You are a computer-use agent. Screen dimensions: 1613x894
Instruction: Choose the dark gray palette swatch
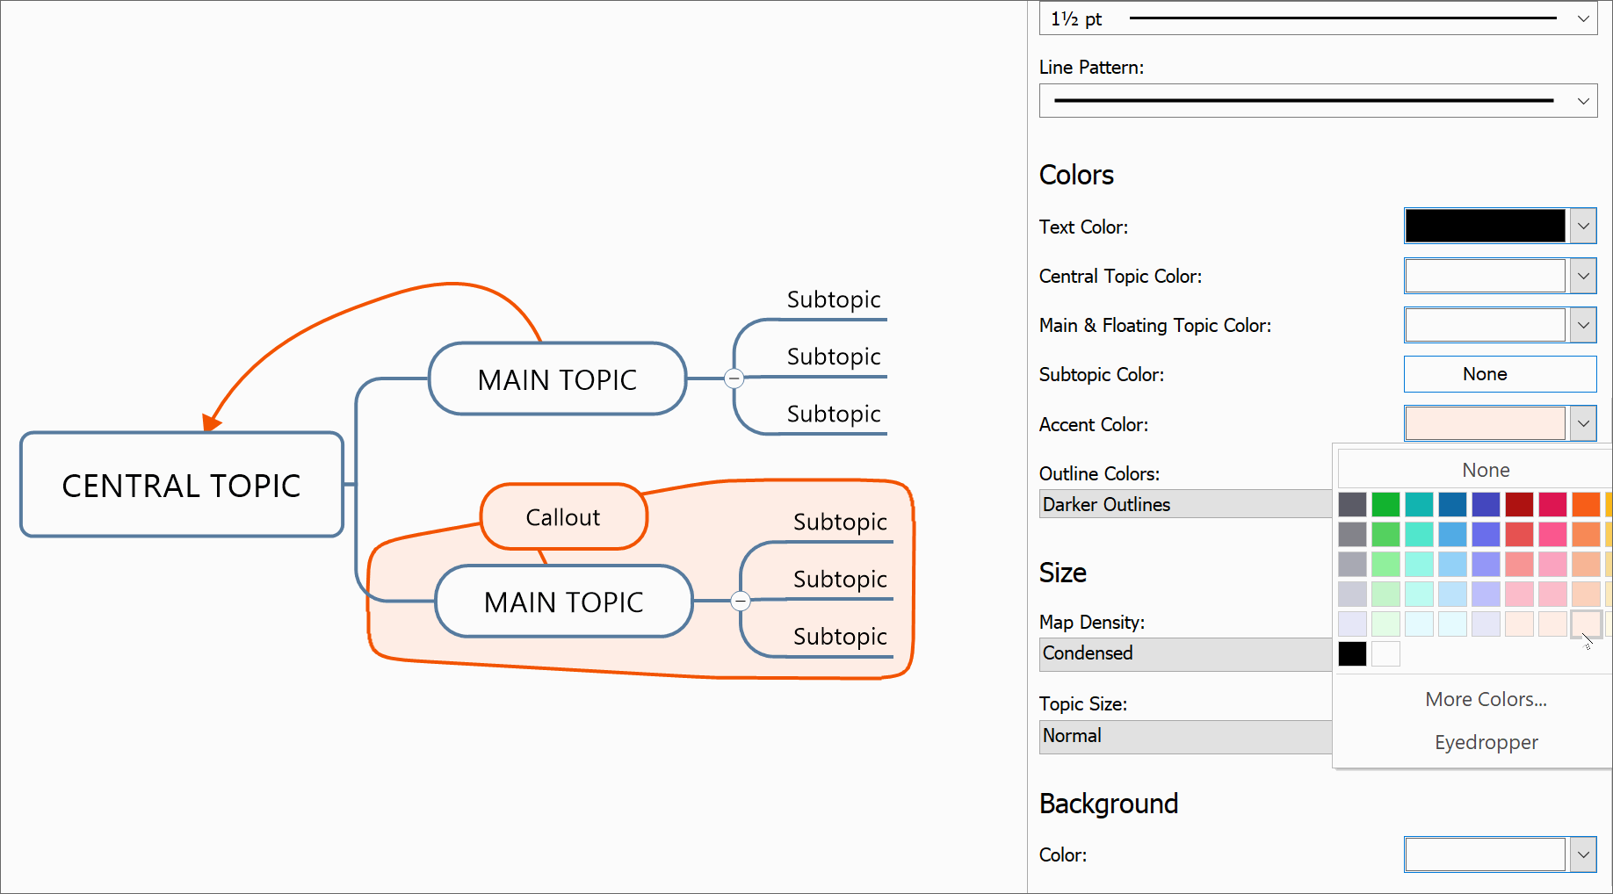[1352, 504]
